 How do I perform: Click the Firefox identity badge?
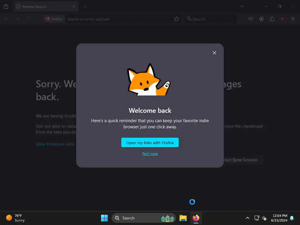pos(54,19)
